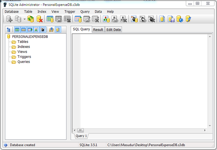Toggle the red-green hierarchy filter in left panel

pyautogui.click(x=36, y=30)
